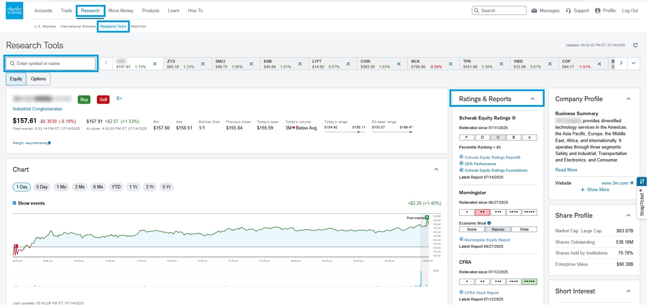Open Messages envelope icon

tap(534, 11)
